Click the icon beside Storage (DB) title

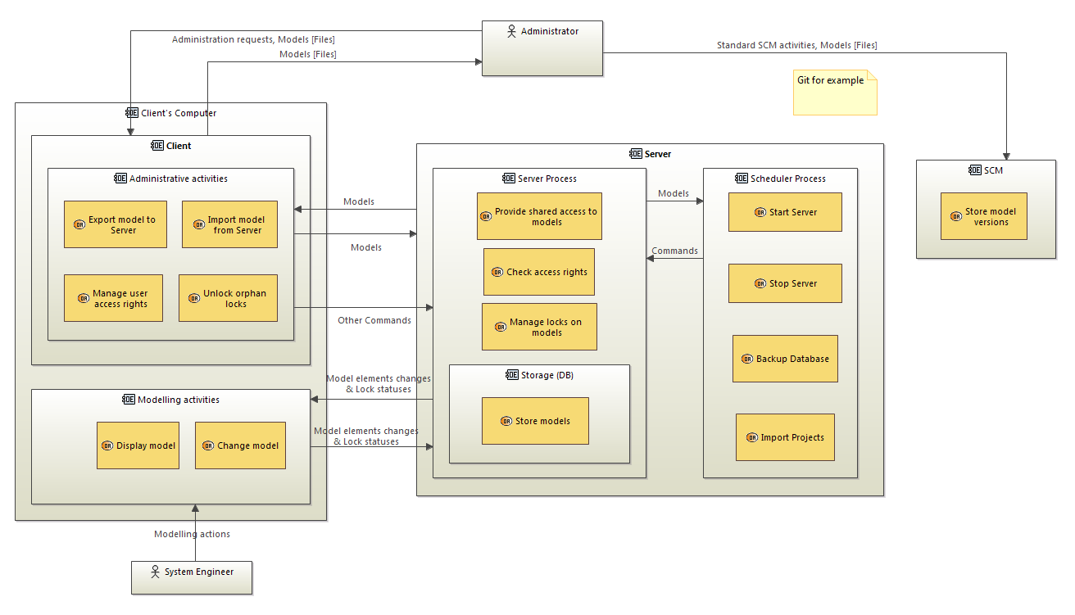point(513,375)
